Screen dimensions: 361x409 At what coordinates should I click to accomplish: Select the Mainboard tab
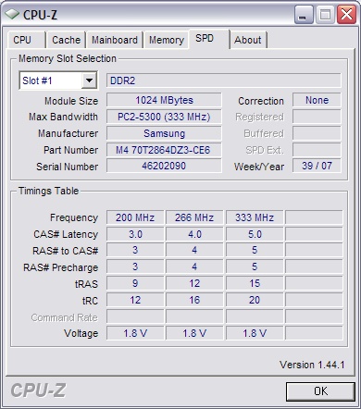tap(115, 40)
